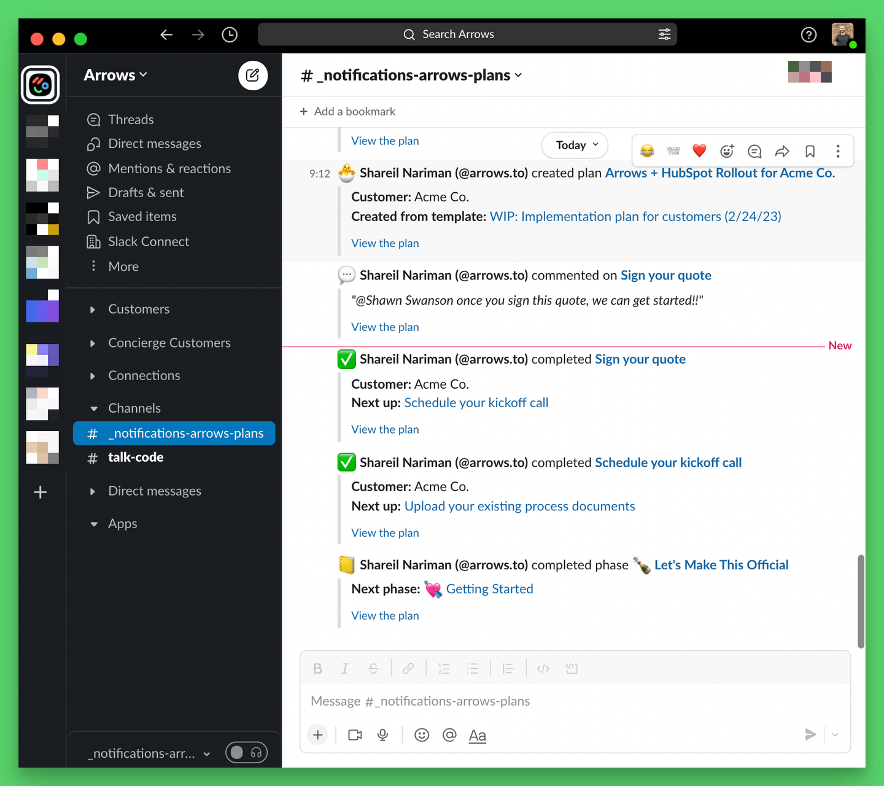
Task: Open more message actions menu
Action: [x=838, y=151]
